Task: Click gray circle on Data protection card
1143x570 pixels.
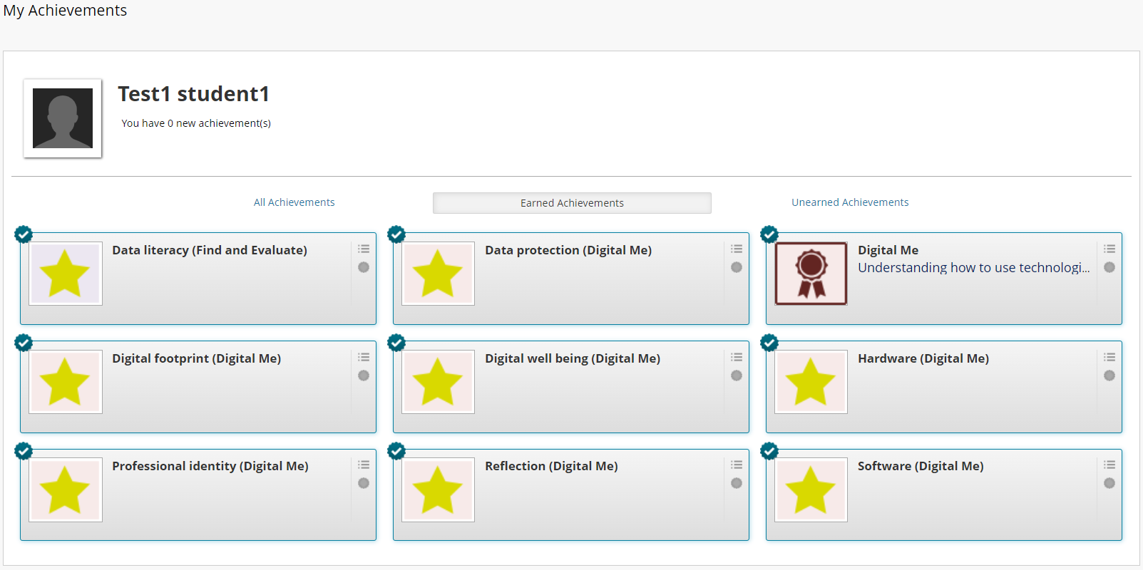Action: [x=737, y=267]
